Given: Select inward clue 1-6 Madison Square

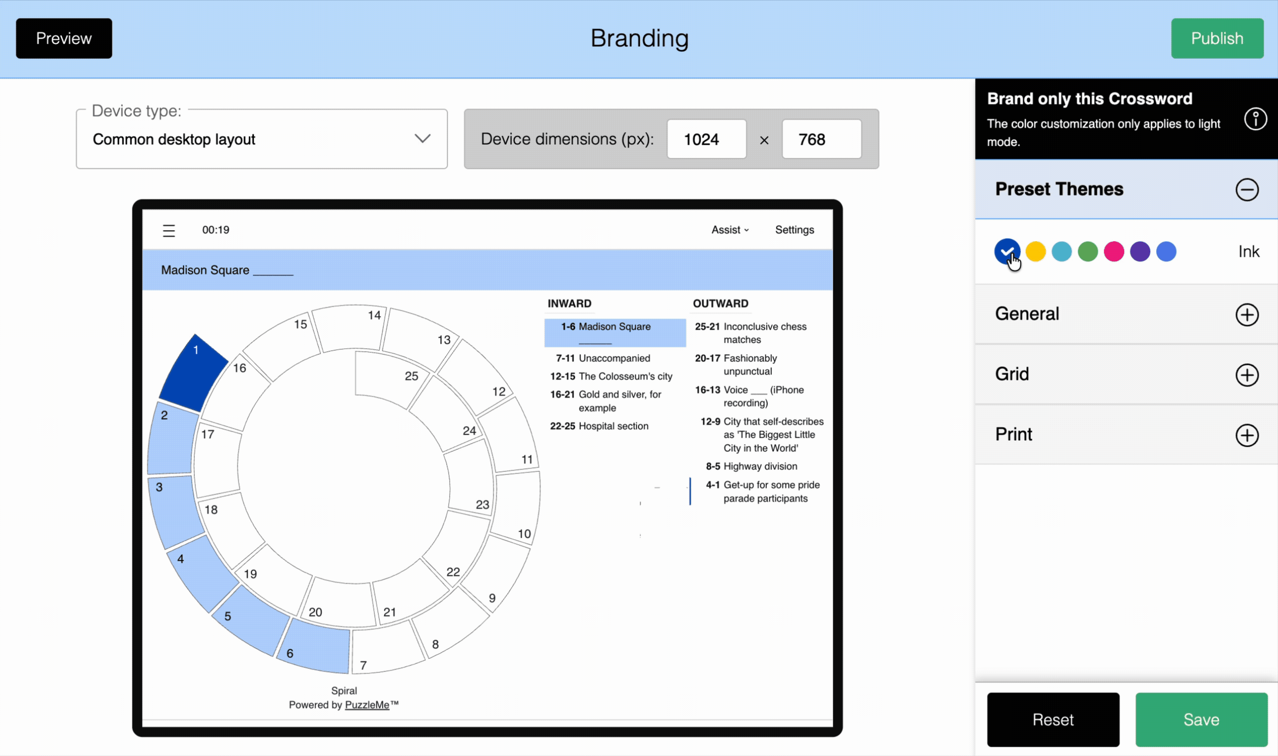Looking at the screenshot, I should click(615, 333).
